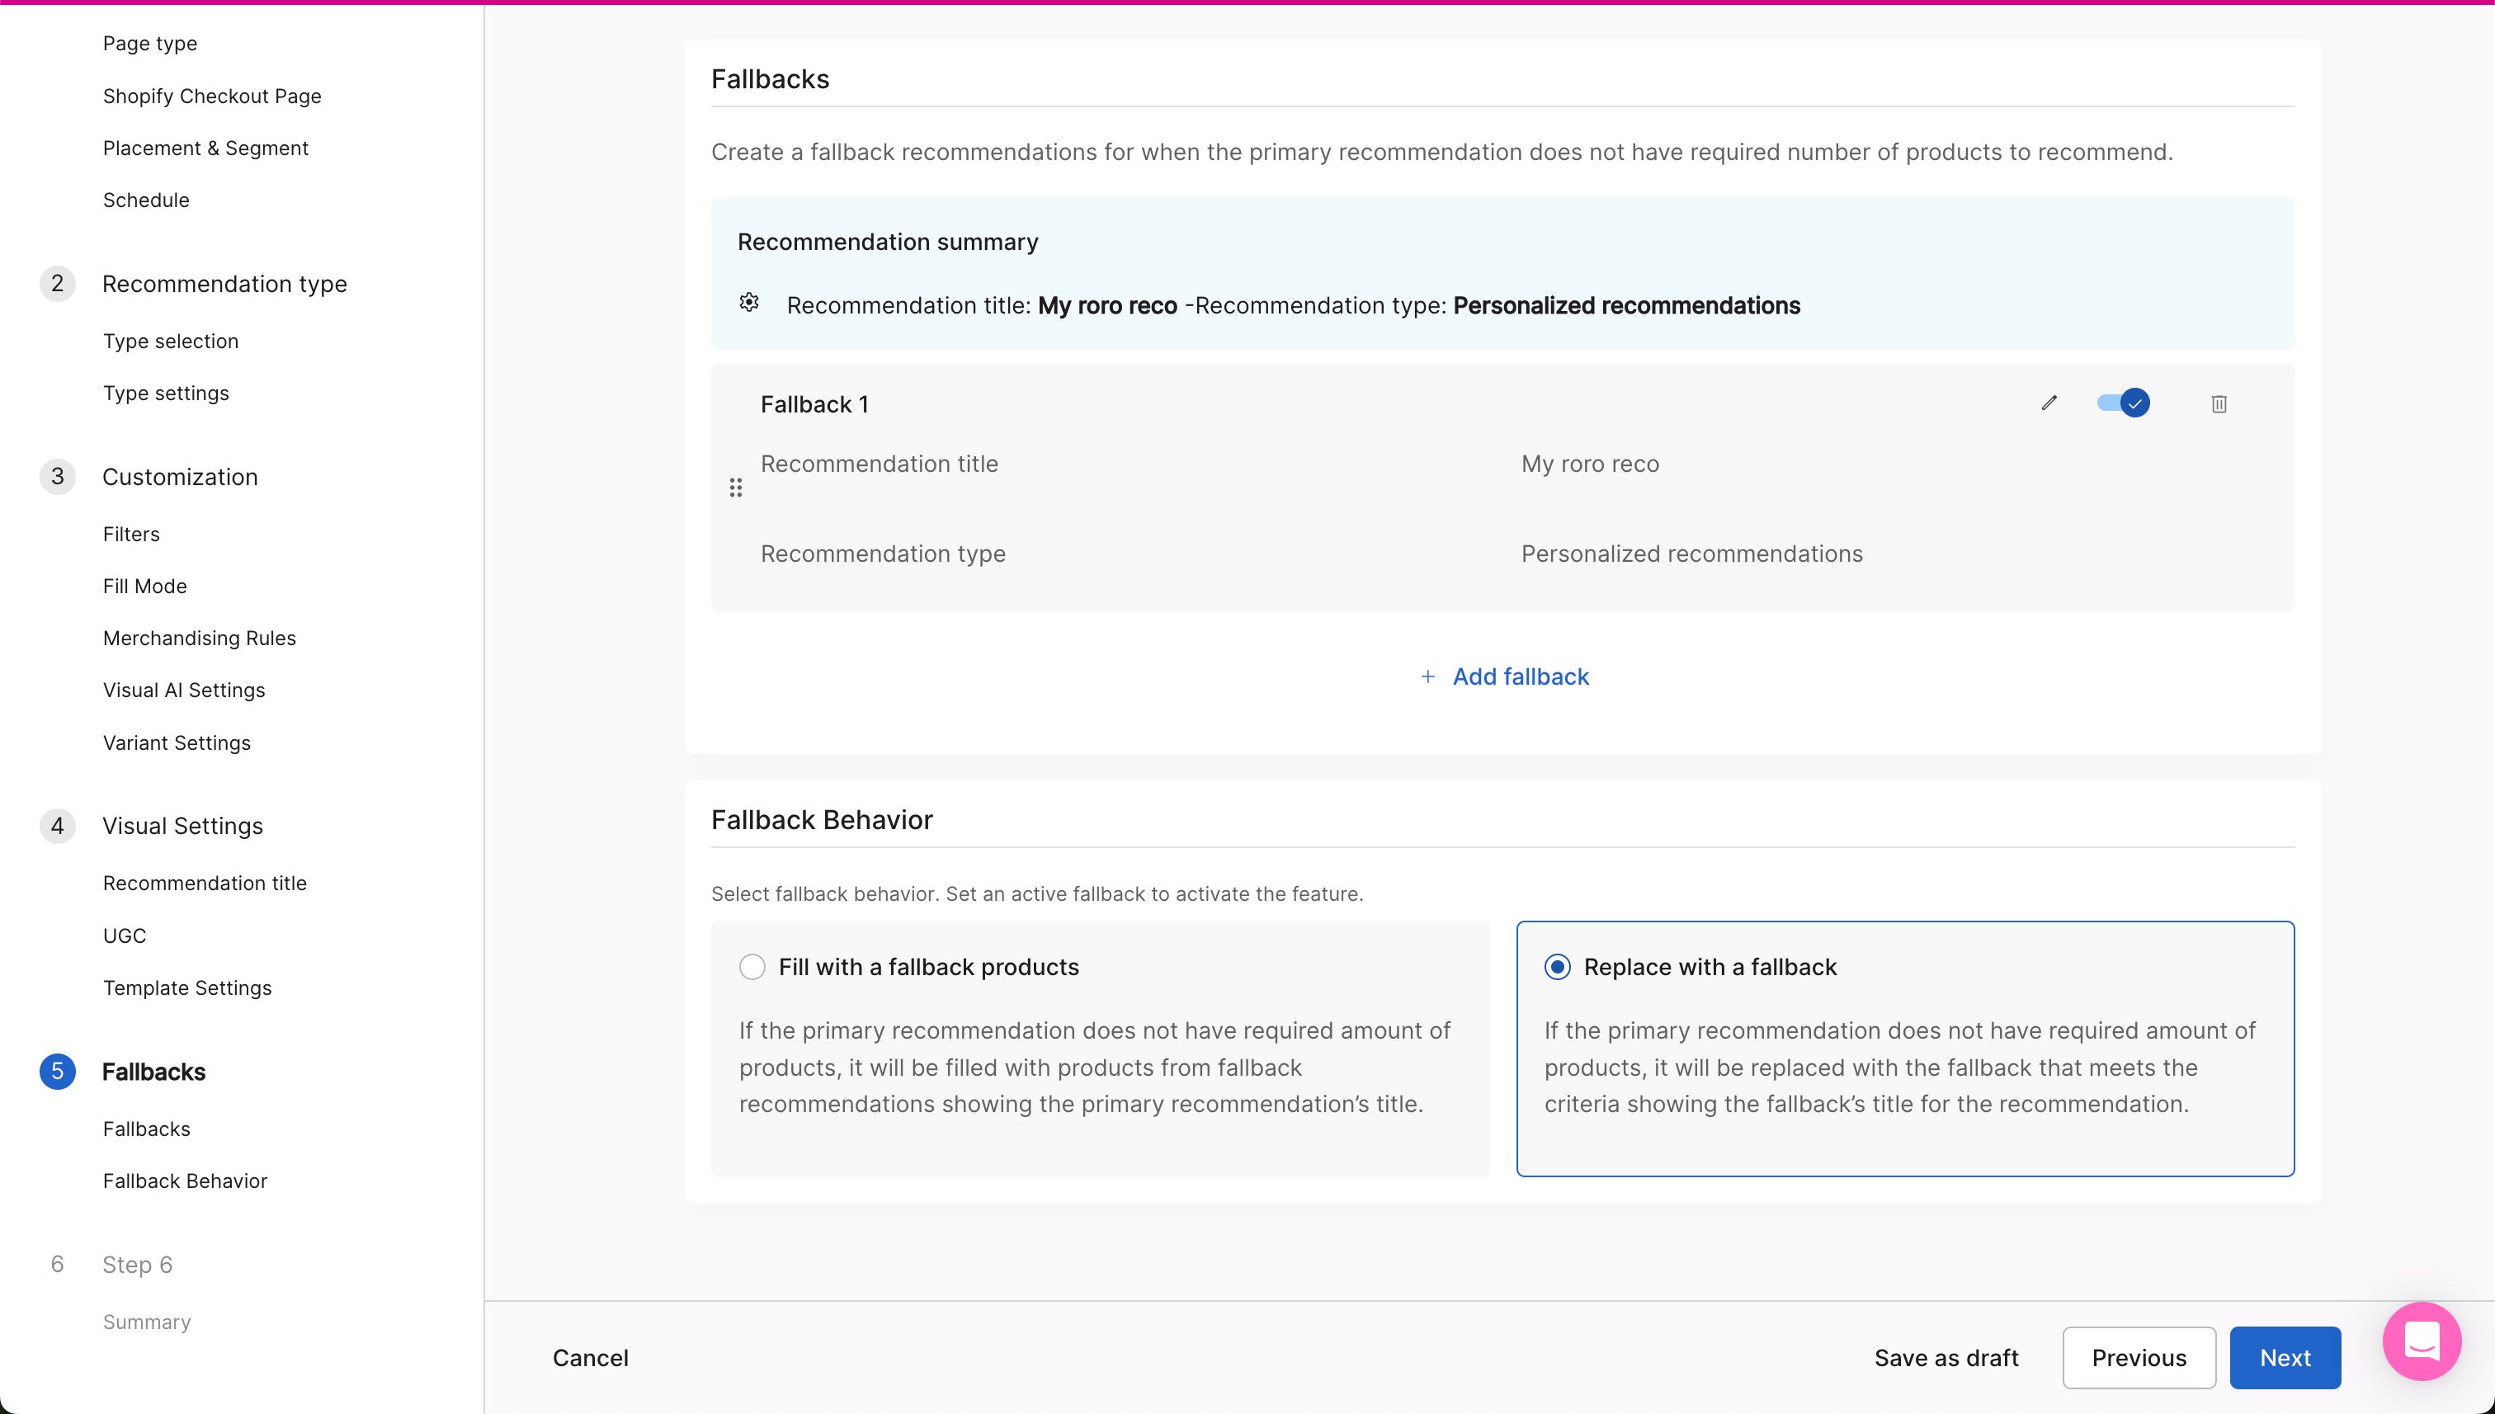
Task: Go to Merchandising Rules in the sidebar
Action: click(199, 638)
